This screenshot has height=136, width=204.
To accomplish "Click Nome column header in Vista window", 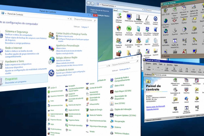I will click(x=116, y=10).
